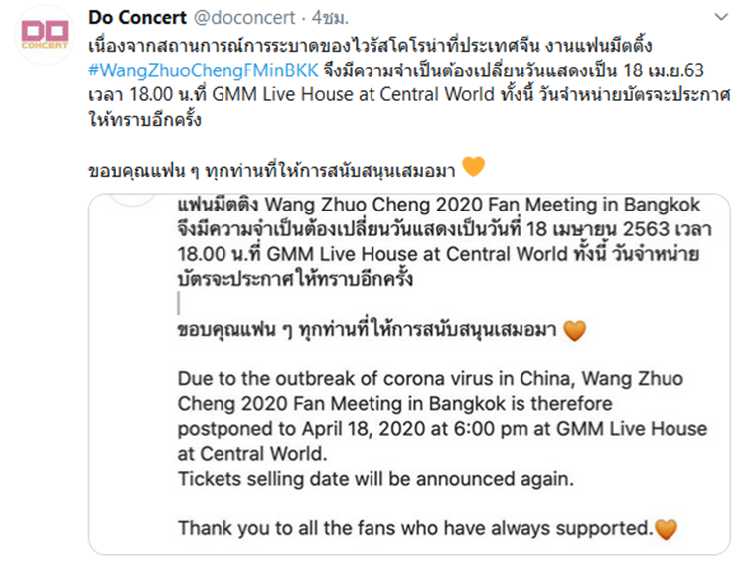The height and width of the screenshot is (562, 745).
Task: Click the 'Tickets selling date will be announced again' line
Action: [374, 479]
